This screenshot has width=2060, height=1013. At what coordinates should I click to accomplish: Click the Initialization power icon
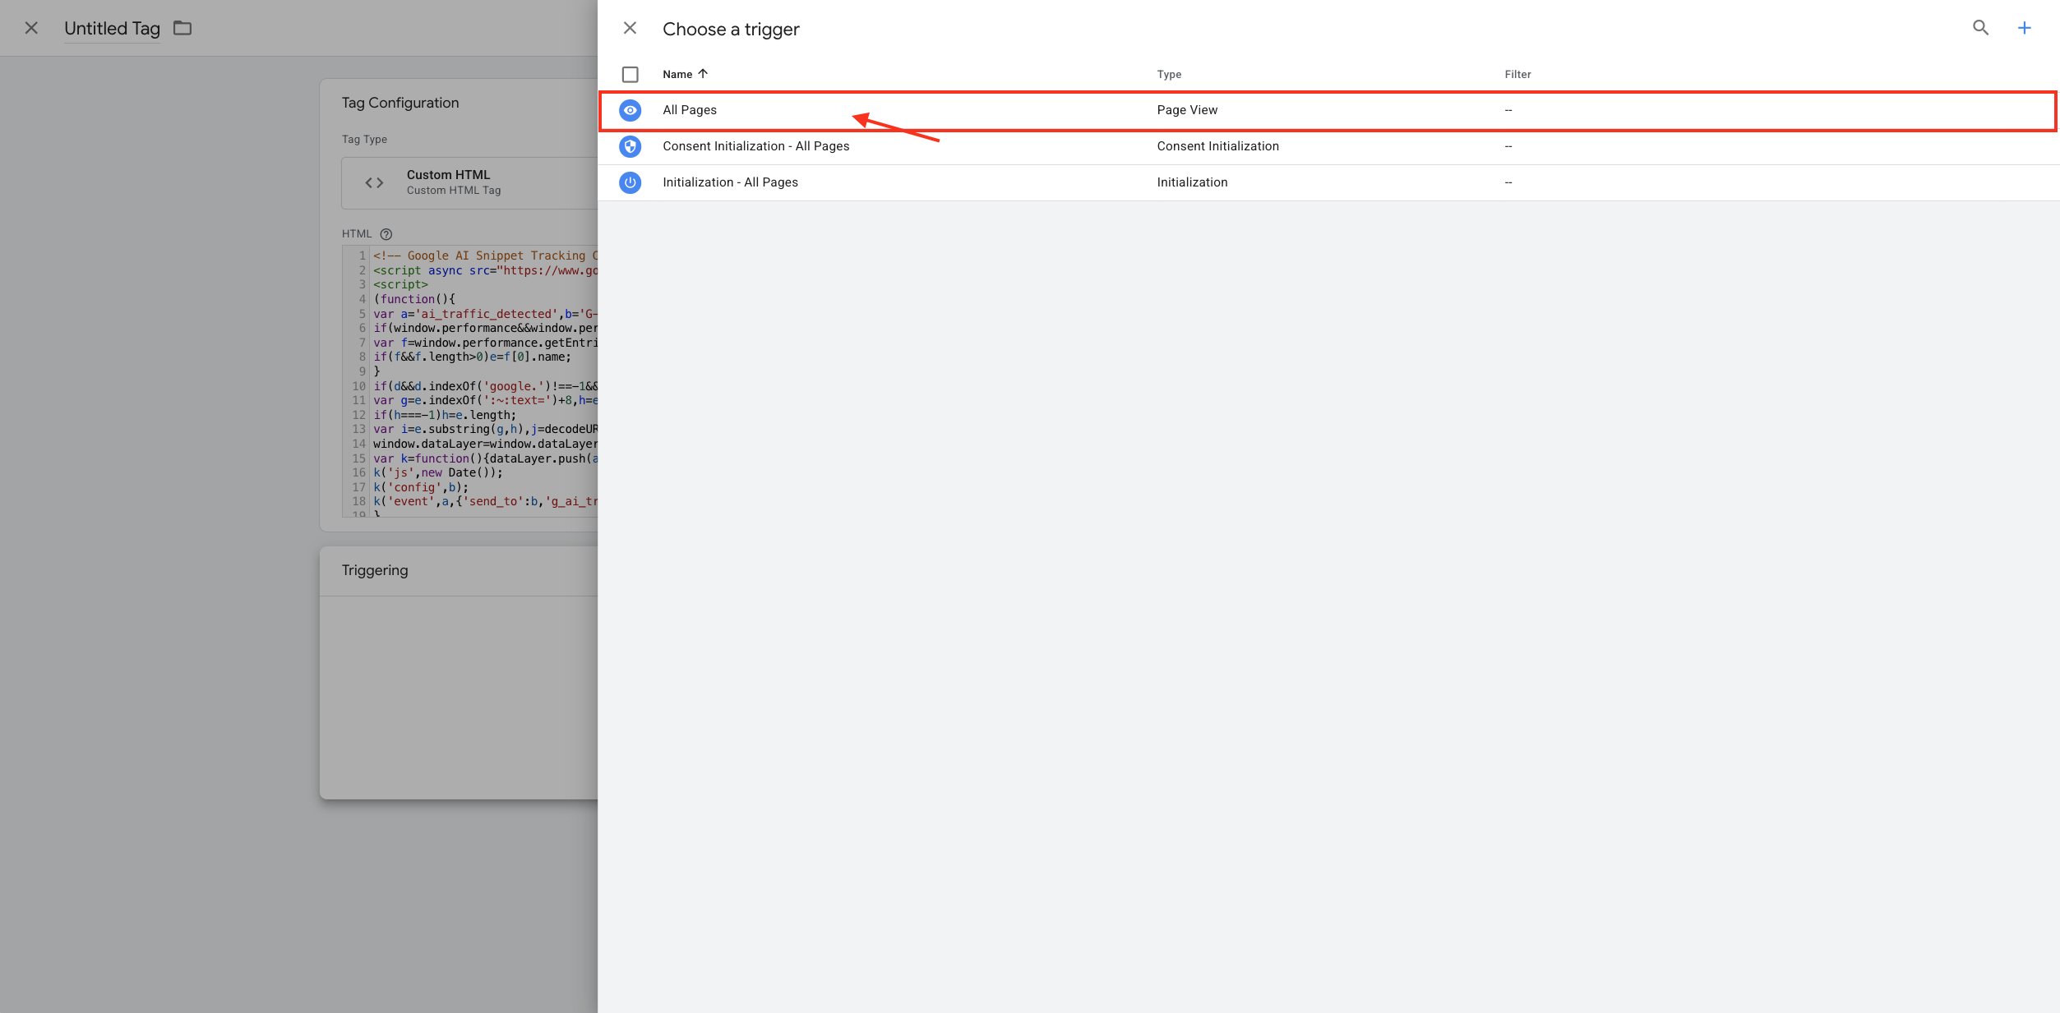(x=630, y=182)
